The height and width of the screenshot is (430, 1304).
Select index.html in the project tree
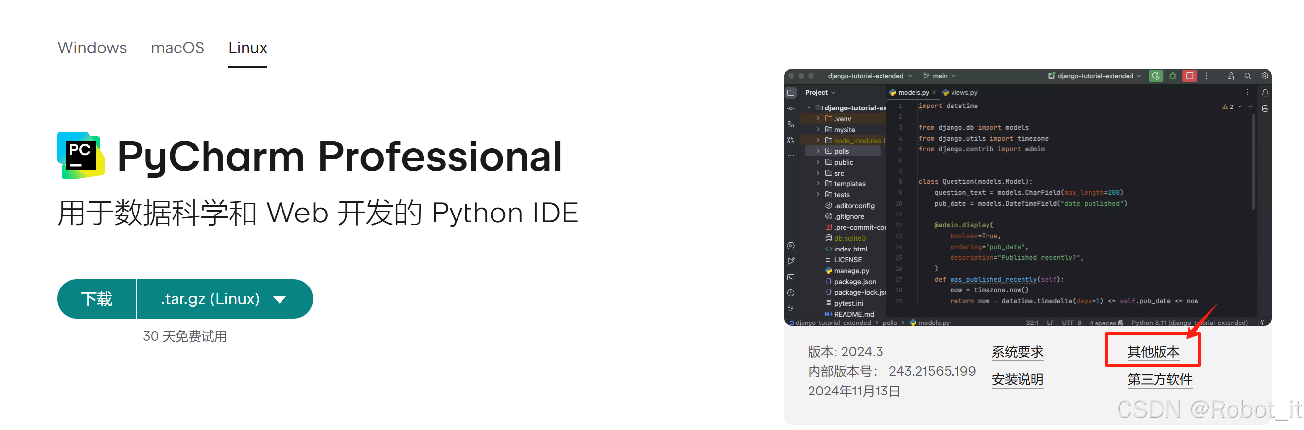[846, 249]
